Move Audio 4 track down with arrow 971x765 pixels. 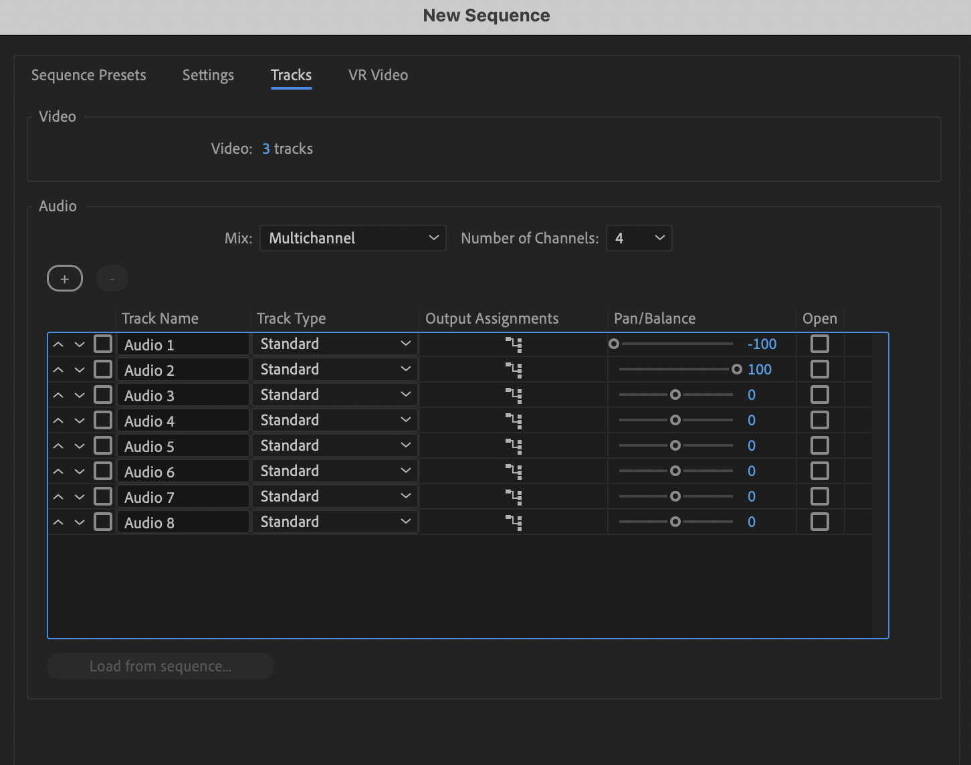point(80,421)
